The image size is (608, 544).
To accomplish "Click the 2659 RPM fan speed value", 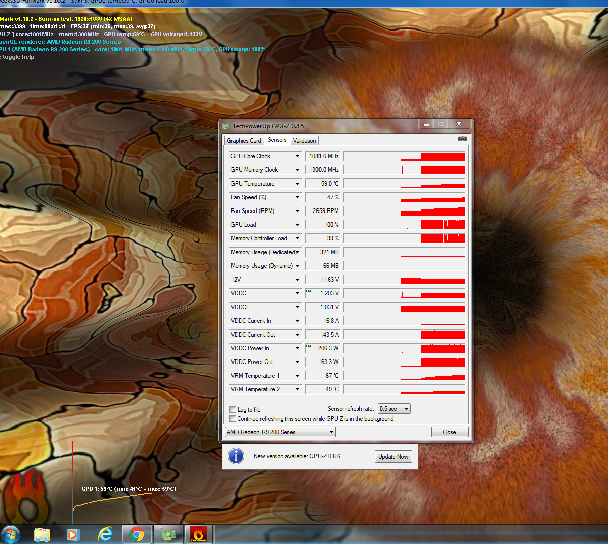I will pos(323,211).
